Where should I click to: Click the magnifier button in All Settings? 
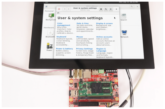132,7
